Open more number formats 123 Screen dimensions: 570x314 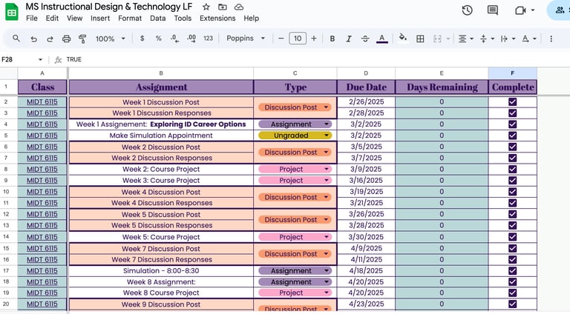[208, 38]
